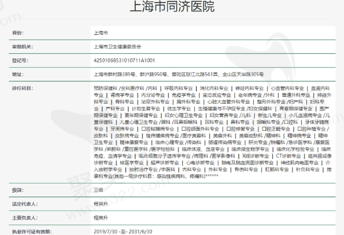
Task: Click 皮肤病专业 in the departments list
Action: coord(127,136)
